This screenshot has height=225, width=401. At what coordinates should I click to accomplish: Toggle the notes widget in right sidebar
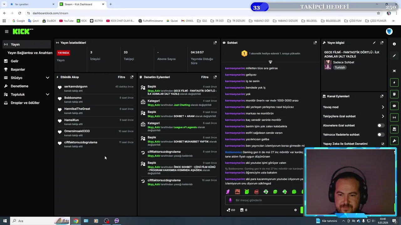pyautogui.click(x=394, y=94)
